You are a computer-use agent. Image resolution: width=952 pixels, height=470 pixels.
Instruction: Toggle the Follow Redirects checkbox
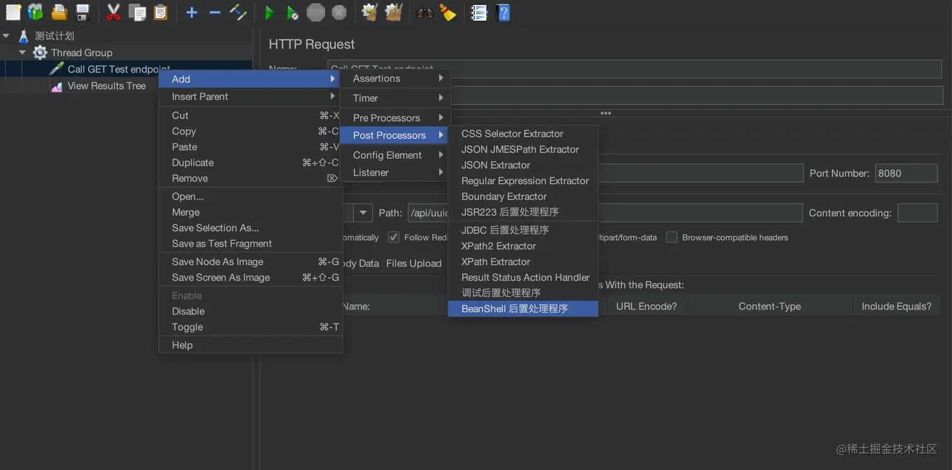[x=394, y=237]
